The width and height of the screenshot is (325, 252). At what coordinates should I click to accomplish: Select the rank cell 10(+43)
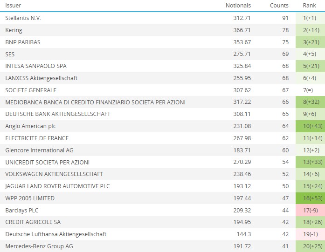(310, 126)
